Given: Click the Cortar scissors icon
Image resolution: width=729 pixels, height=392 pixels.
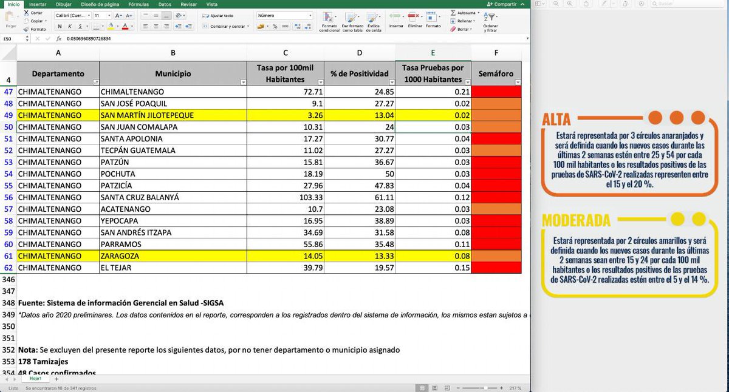Looking at the screenshot, I should [x=27, y=13].
